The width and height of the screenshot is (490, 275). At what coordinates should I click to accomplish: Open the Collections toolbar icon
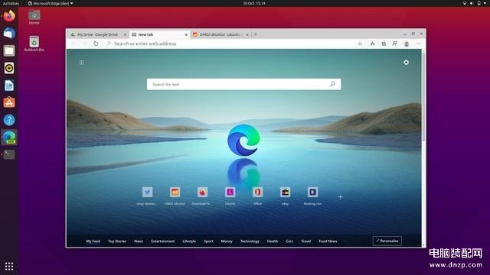(x=384, y=44)
